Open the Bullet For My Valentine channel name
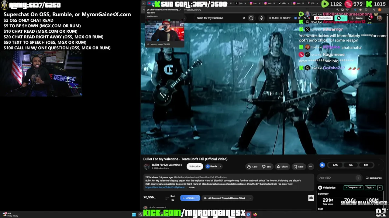 tap(166, 165)
